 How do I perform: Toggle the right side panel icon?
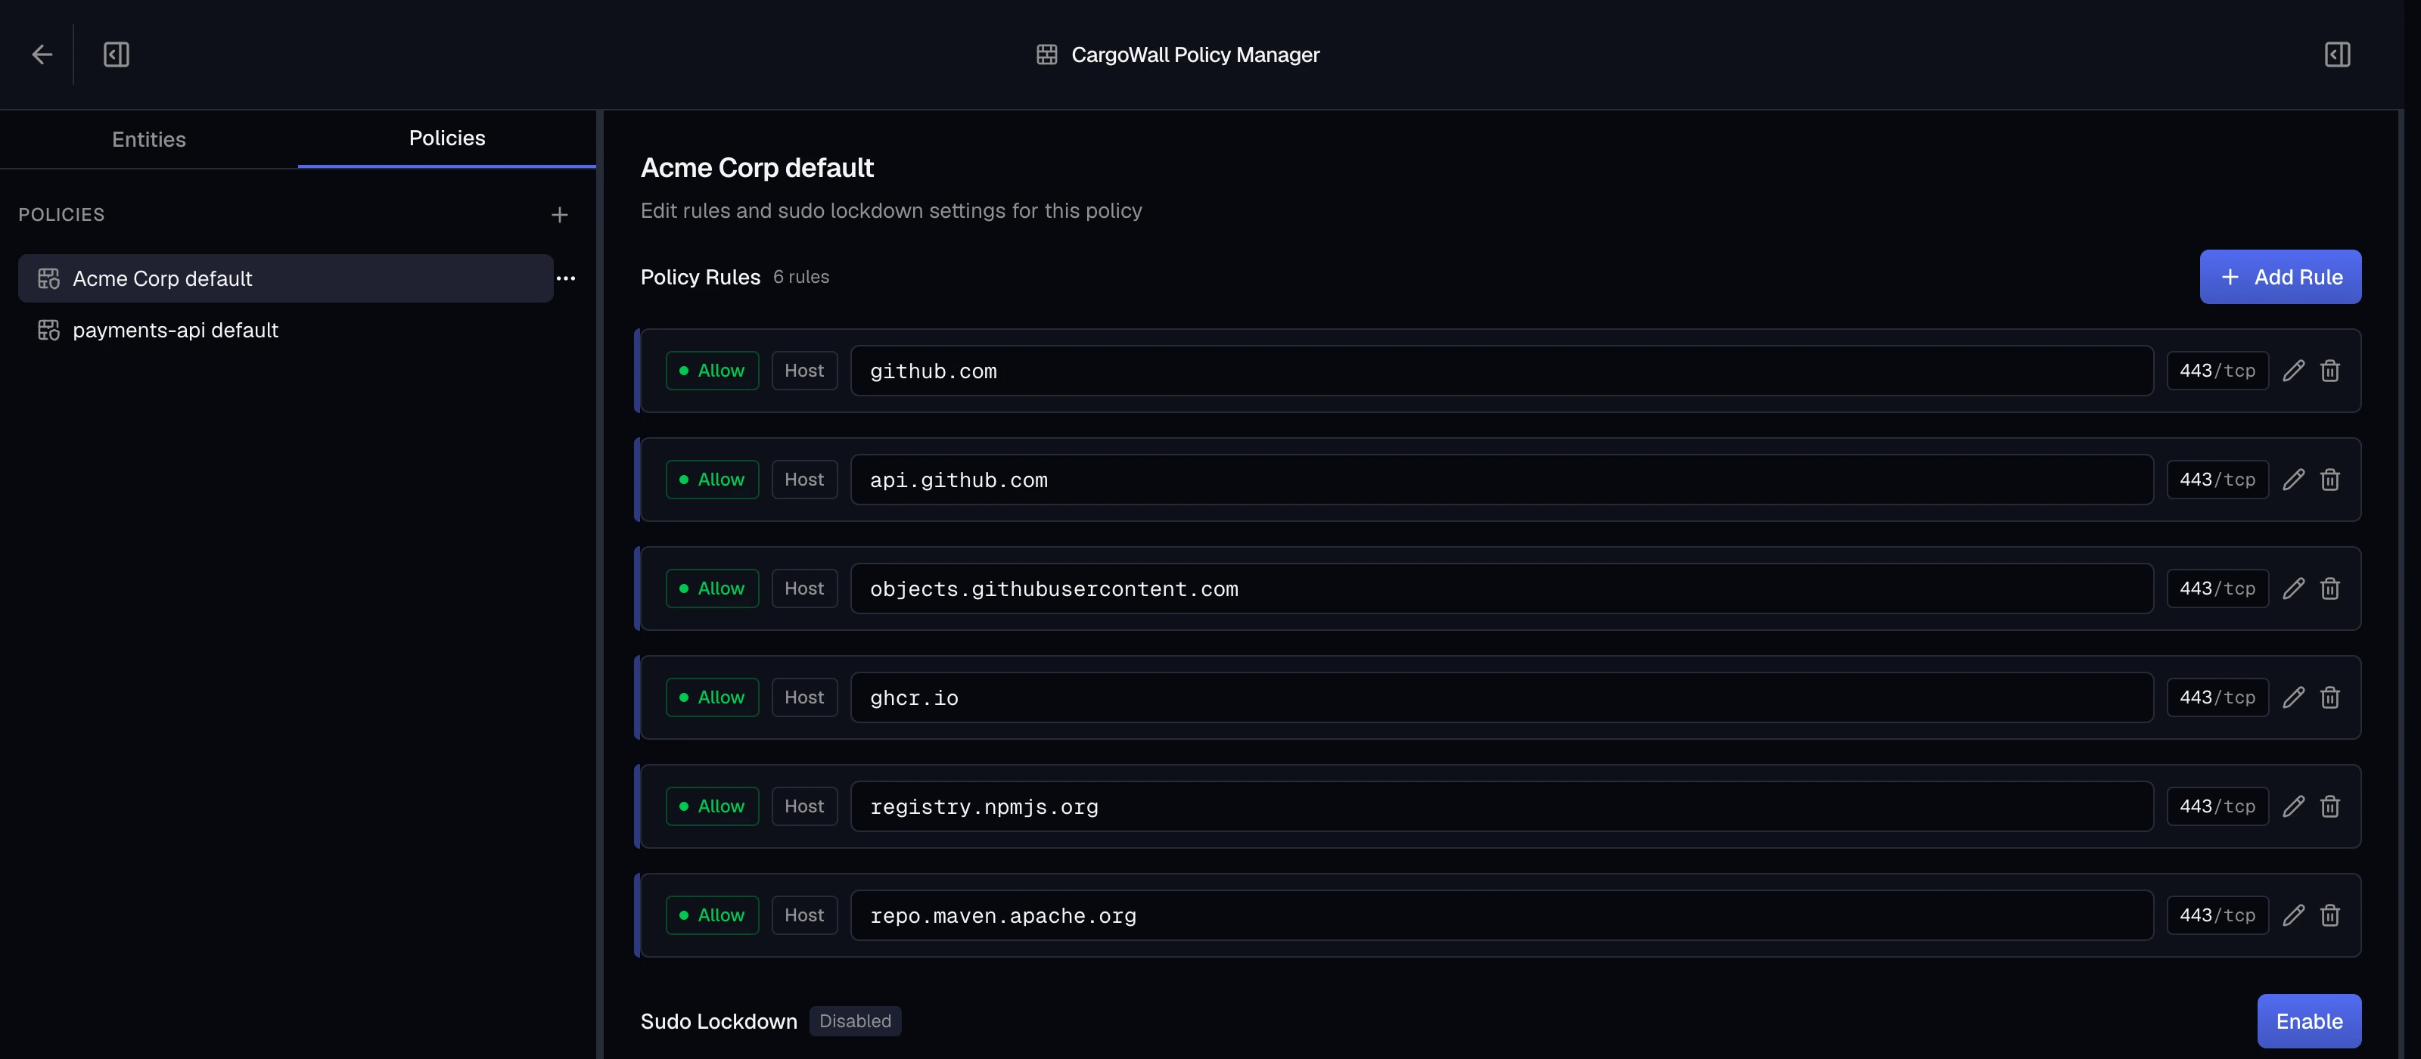[2337, 54]
